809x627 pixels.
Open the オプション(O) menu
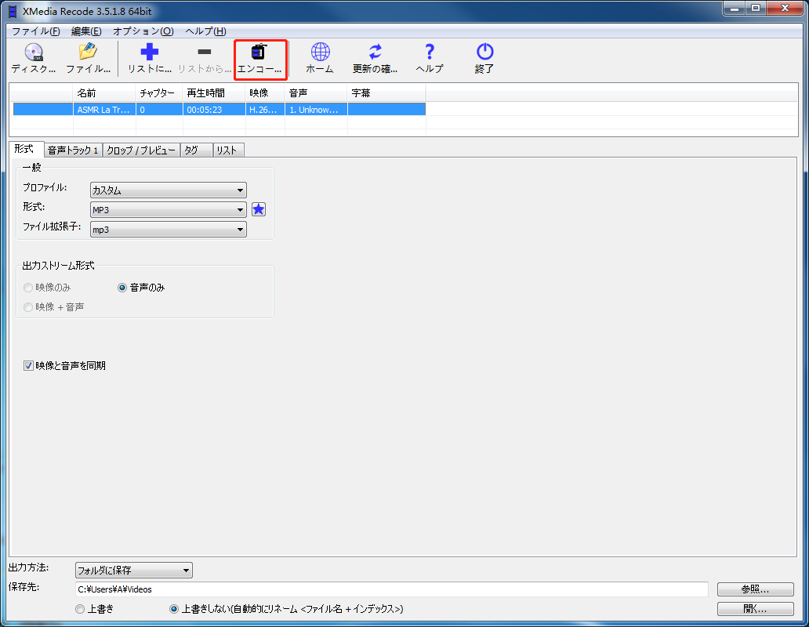point(143,31)
